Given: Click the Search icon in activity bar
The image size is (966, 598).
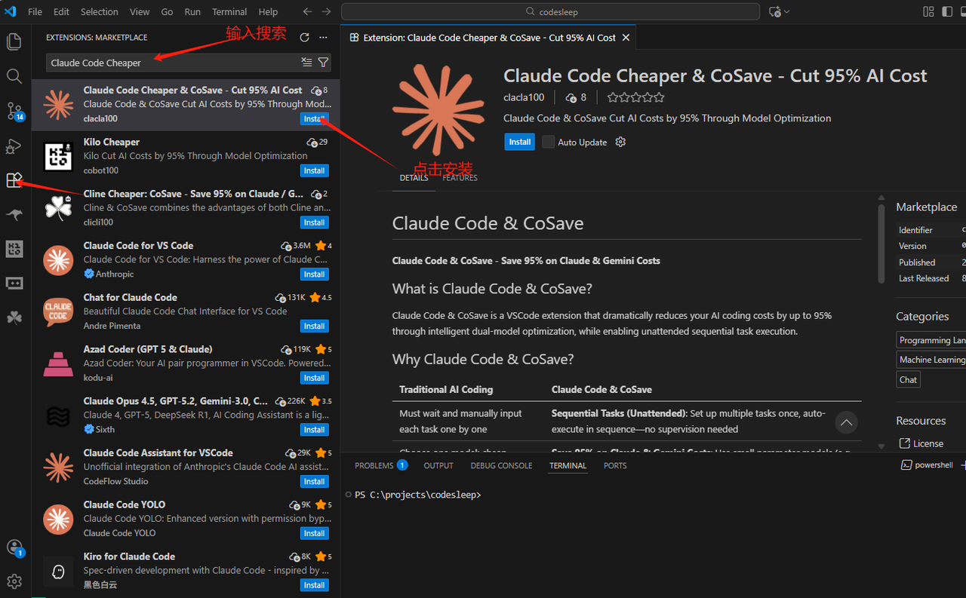Looking at the screenshot, I should pos(14,76).
